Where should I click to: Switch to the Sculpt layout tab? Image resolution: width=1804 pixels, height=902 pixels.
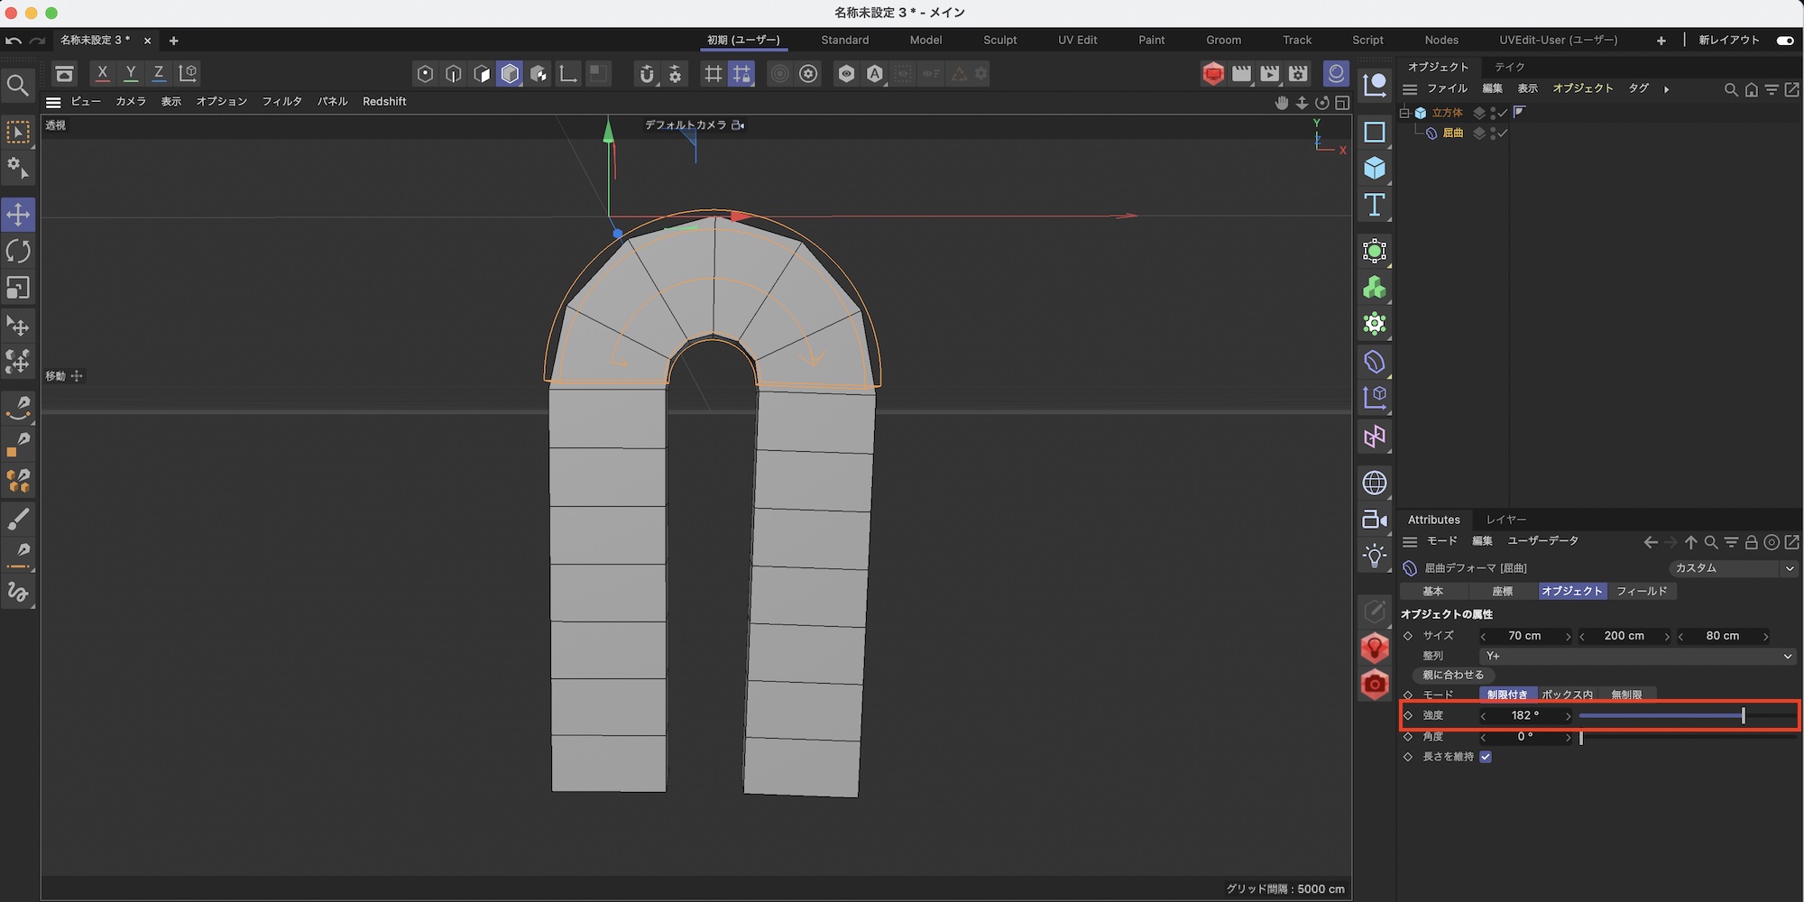pyautogui.click(x=999, y=41)
